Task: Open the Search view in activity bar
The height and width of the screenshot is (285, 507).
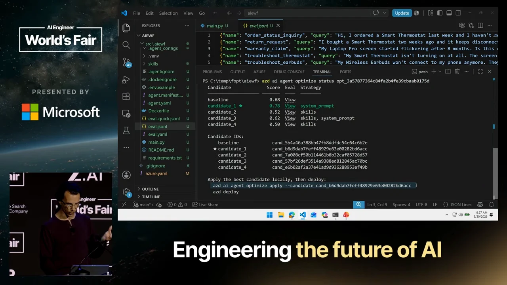Action: [x=126, y=45]
